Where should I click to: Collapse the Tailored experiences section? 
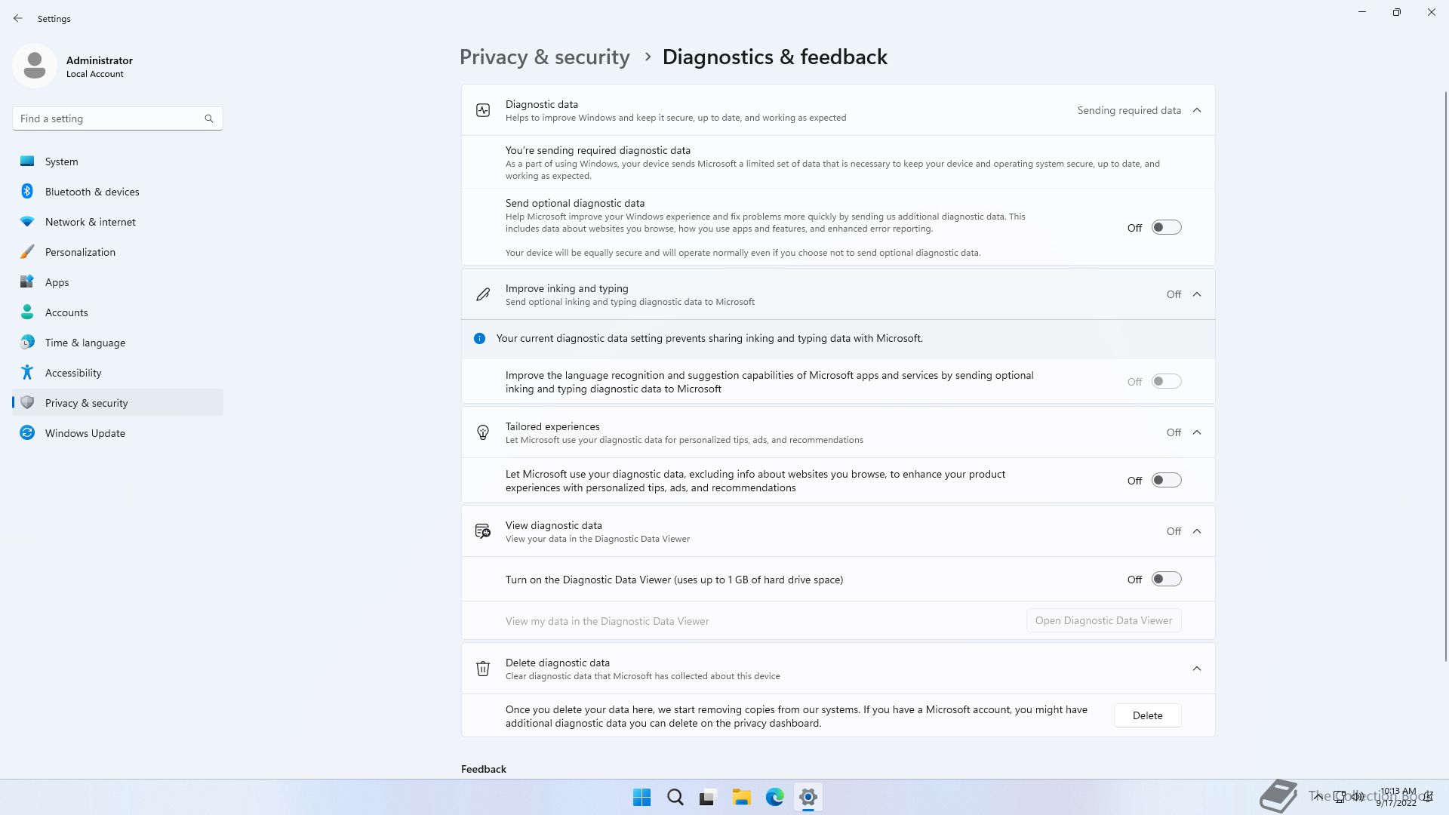coord(1197,433)
